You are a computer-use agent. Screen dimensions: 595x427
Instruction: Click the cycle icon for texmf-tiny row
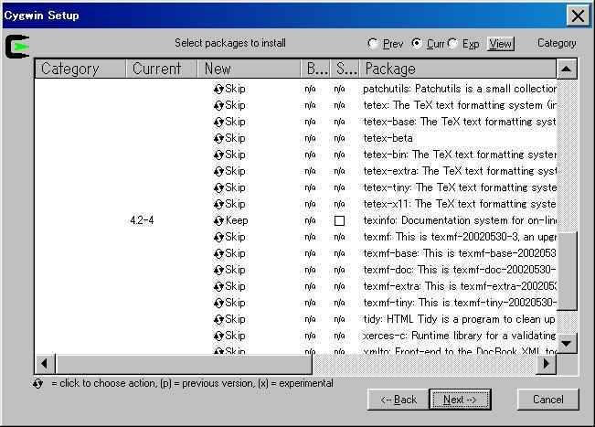(218, 304)
